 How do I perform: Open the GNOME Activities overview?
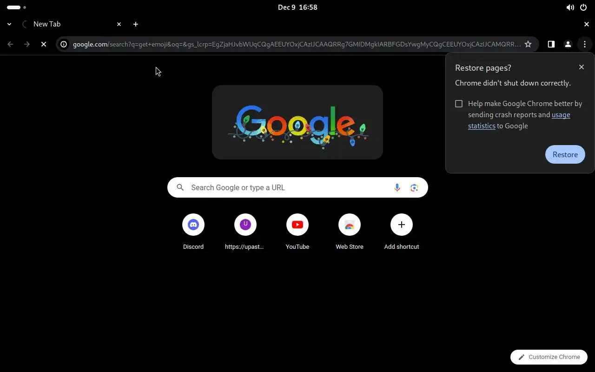coord(17,7)
